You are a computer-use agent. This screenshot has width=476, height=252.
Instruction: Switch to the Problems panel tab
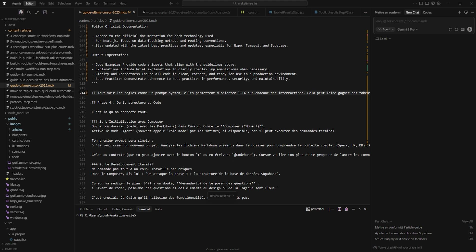click(x=86, y=209)
